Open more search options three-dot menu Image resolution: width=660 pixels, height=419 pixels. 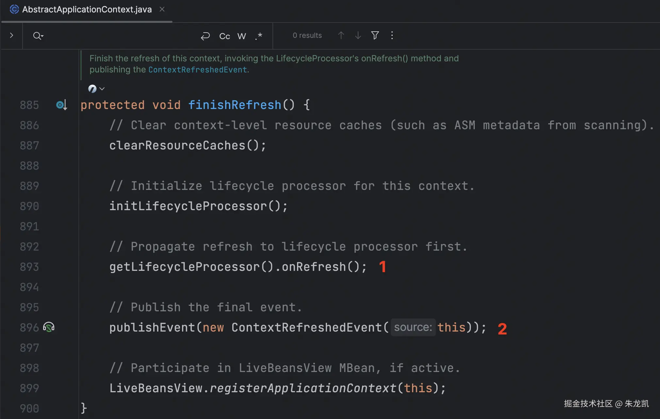tap(392, 35)
